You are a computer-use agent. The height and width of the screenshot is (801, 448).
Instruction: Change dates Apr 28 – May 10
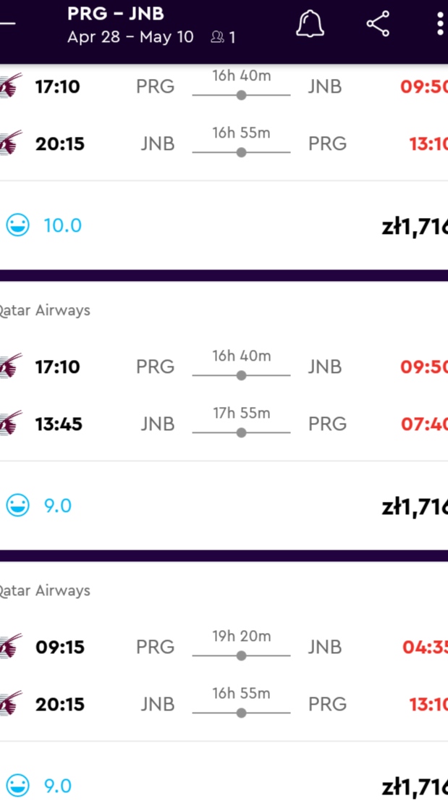pos(130,37)
